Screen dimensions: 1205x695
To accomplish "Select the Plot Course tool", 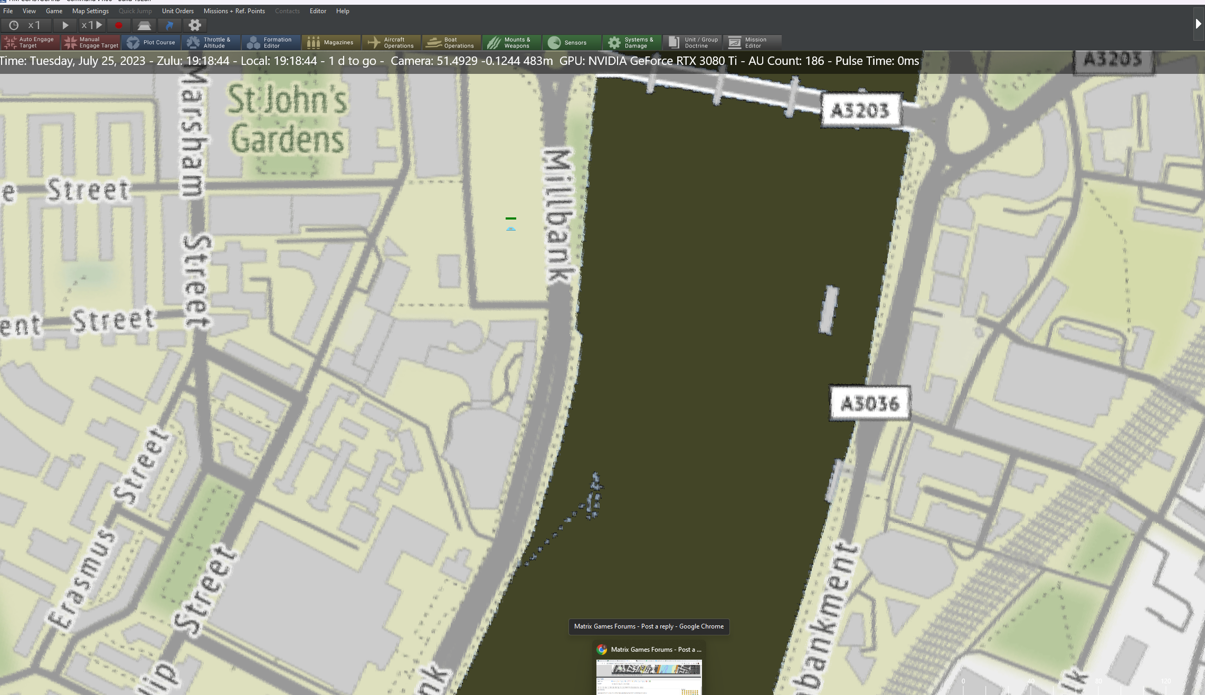I will pos(150,43).
